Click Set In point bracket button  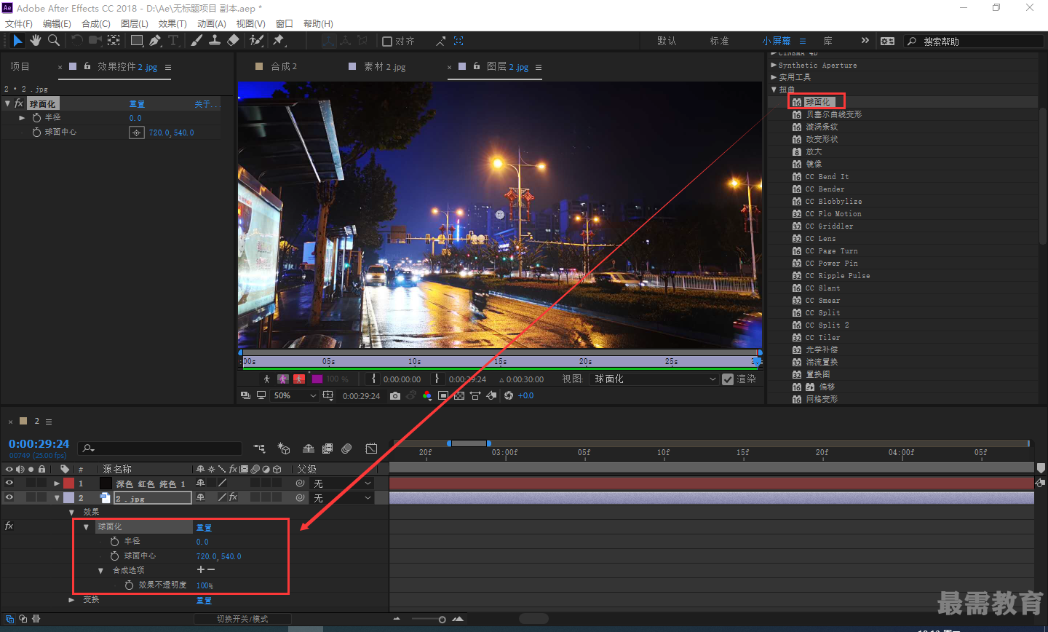coord(373,379)
